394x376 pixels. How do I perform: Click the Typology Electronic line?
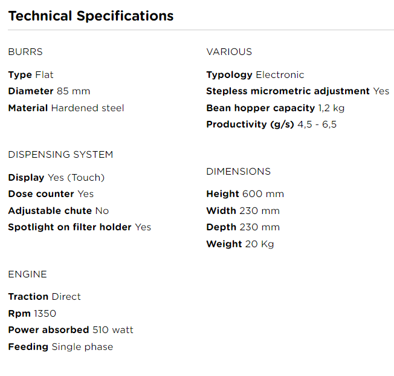click(x=255, y=75)
